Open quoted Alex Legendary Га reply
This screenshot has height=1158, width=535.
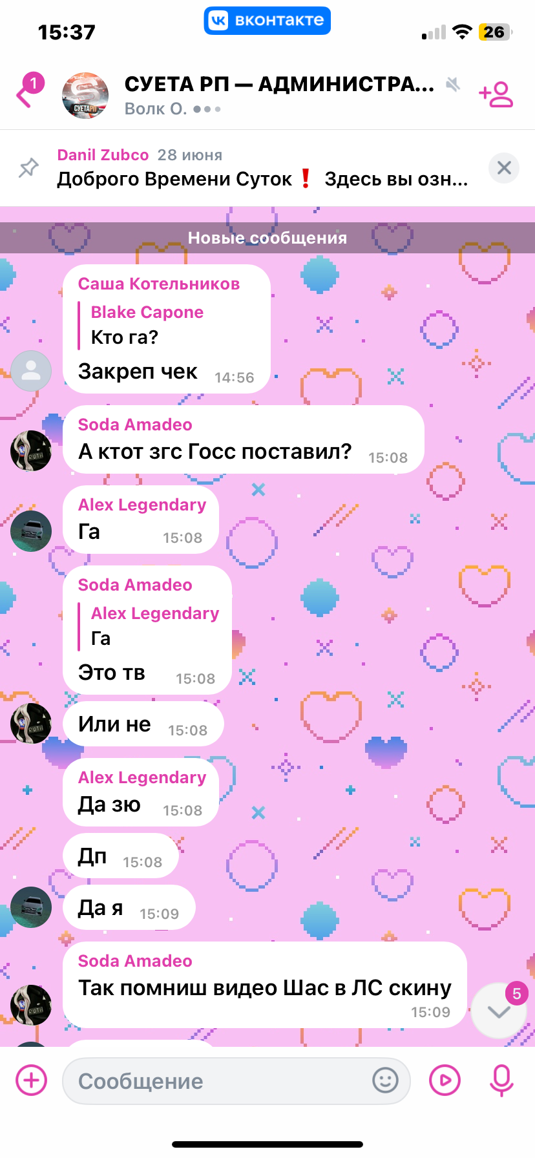pos(149,626)
